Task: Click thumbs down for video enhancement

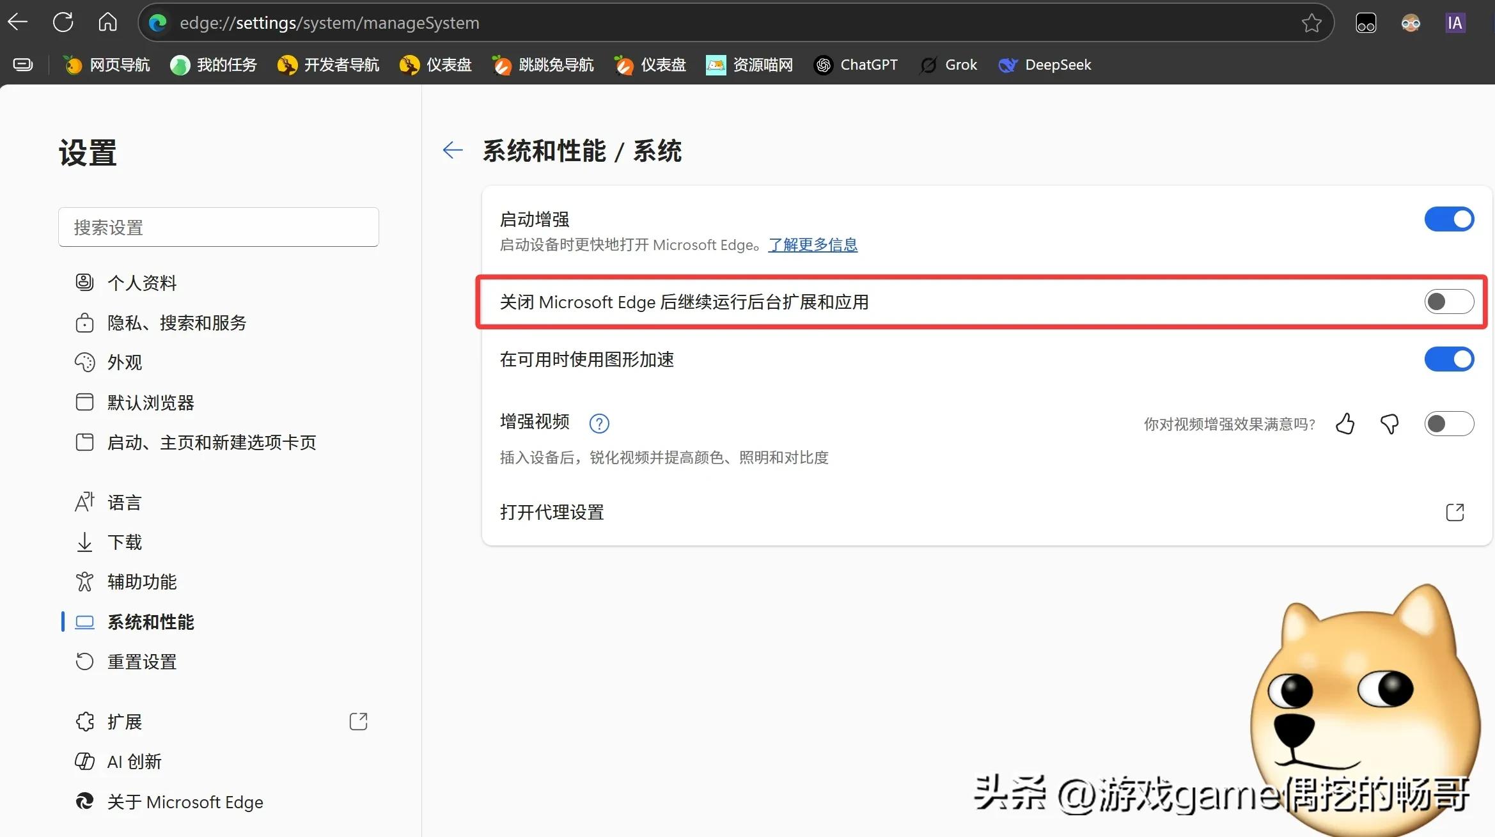Action: tap(1389, 424)
